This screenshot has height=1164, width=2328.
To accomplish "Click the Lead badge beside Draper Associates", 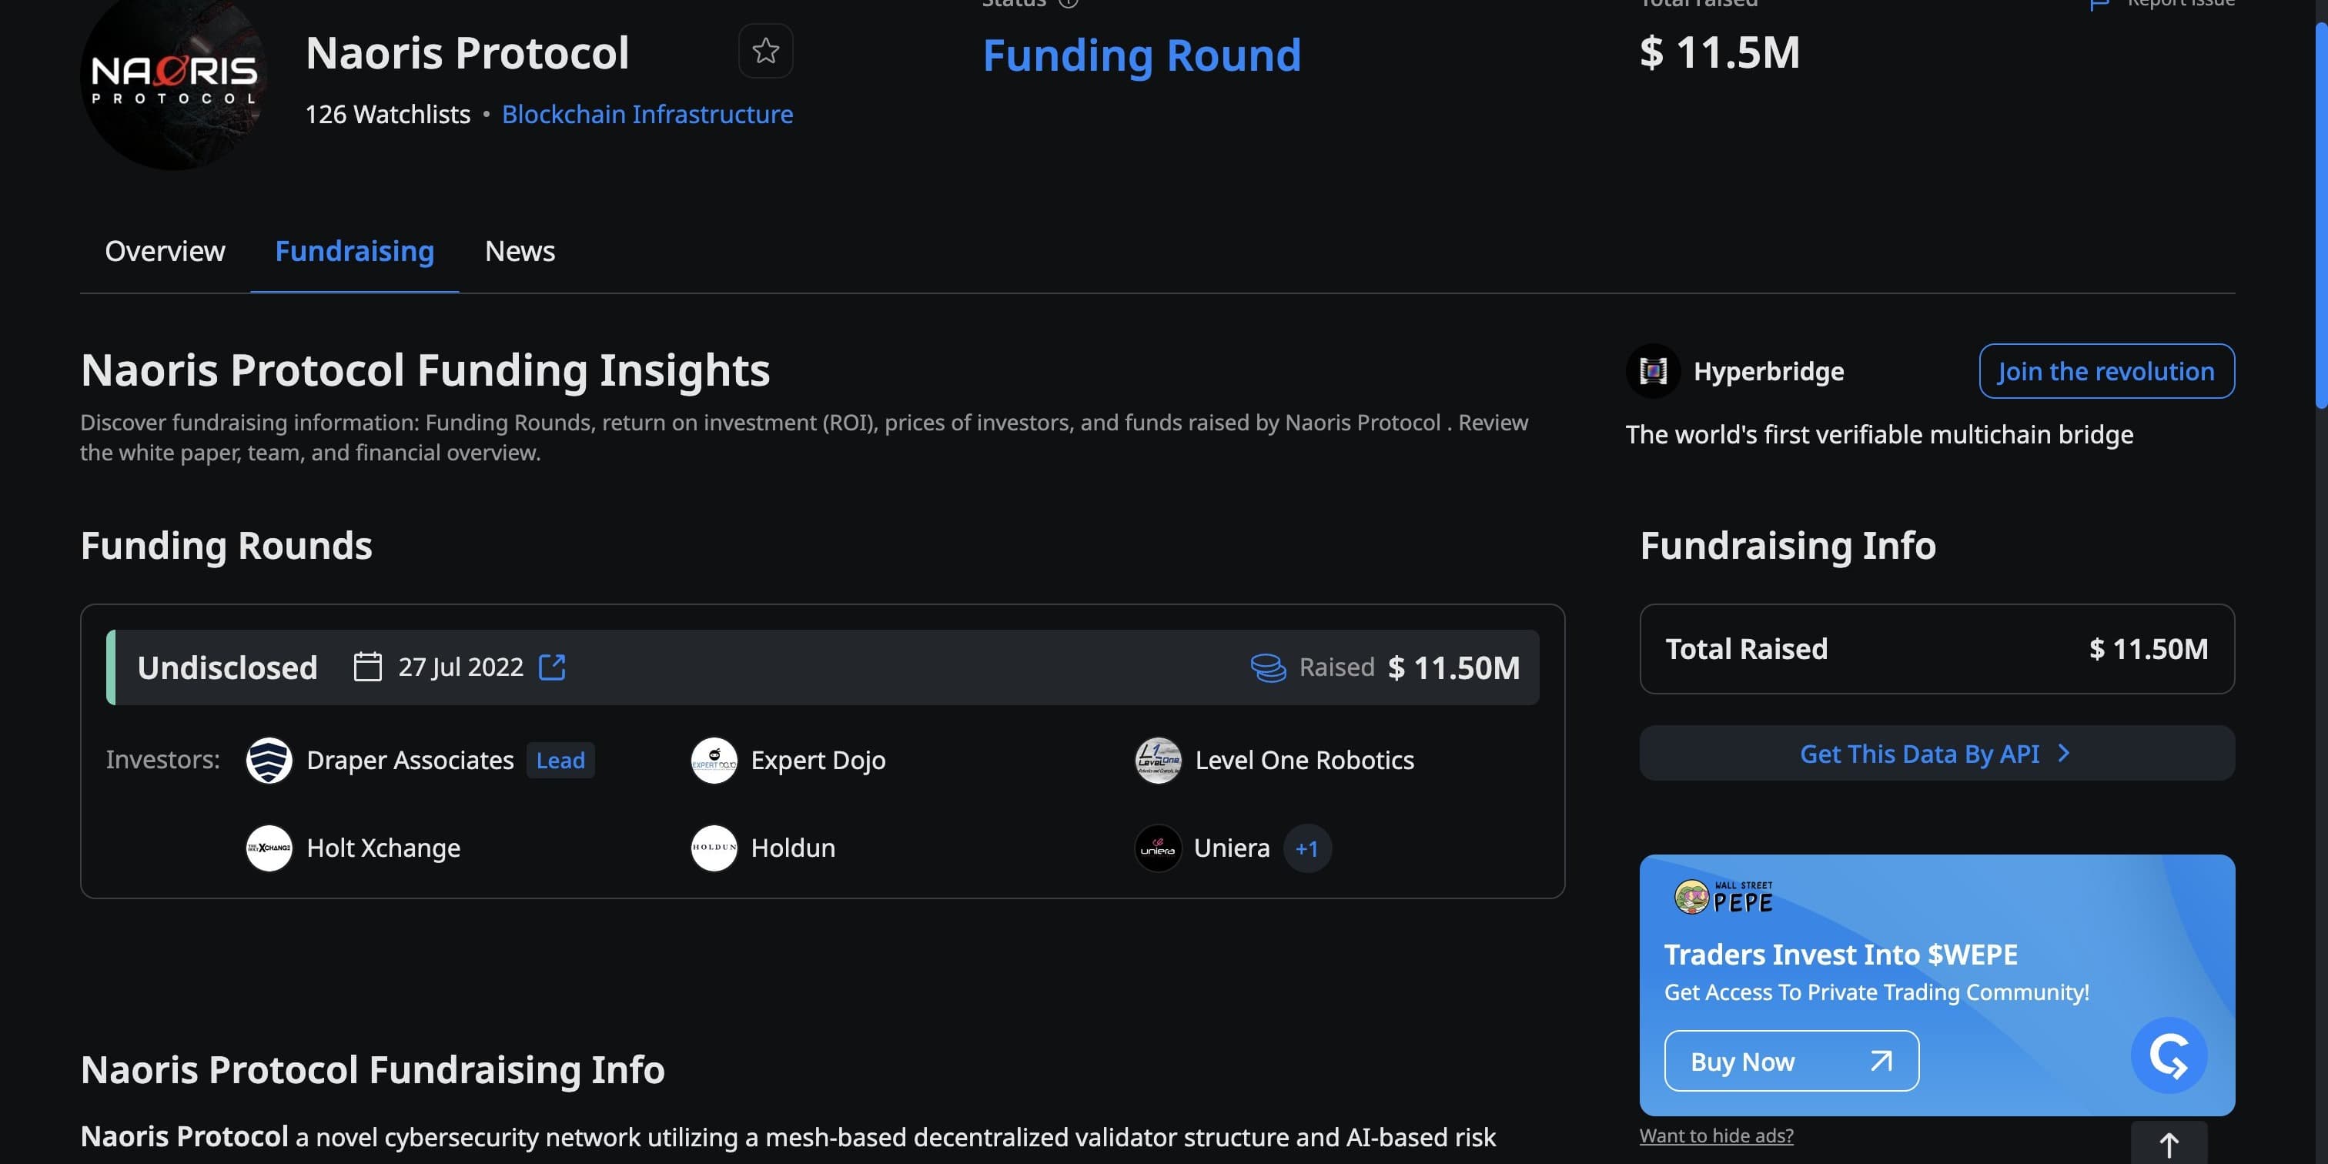I will point(560,760).
